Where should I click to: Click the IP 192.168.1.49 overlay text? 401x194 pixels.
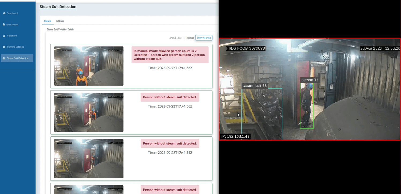(235, 136)
